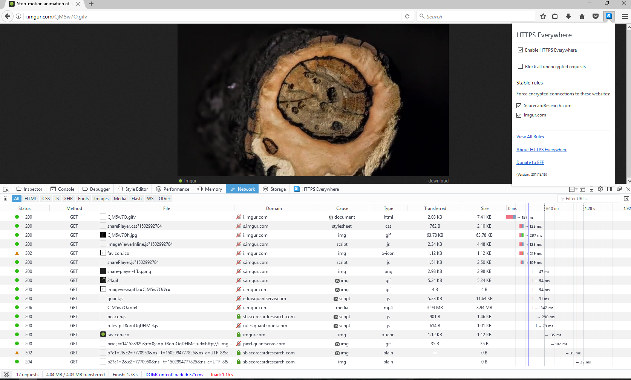Go to the home page icon
631x380 pixels.
pyautogui.click(x=582, y=16)
